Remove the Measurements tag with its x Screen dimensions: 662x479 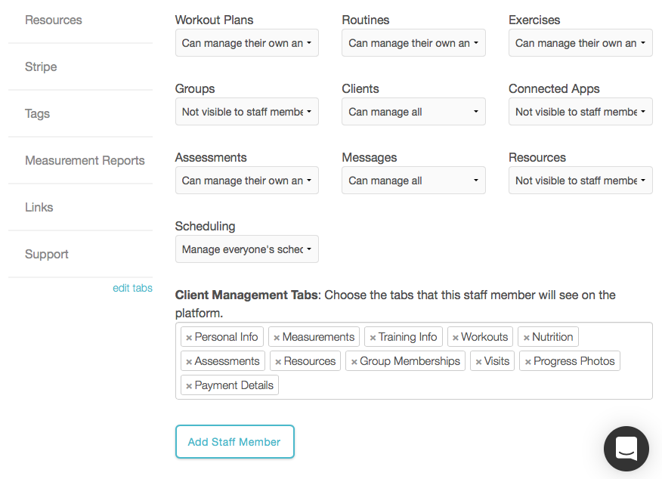point(277,338)
